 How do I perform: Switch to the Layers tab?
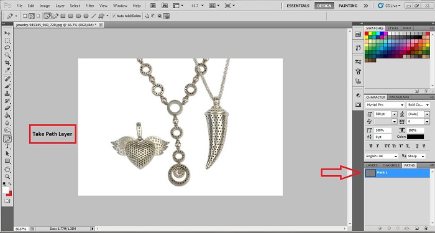372,165
